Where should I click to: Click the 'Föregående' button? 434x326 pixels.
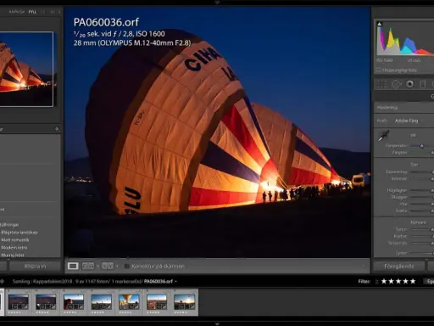point(399,266)
